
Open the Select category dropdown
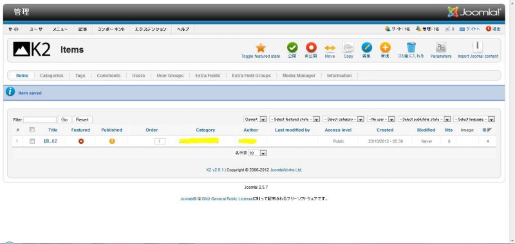pyautogui.click(x=343, y=119)
